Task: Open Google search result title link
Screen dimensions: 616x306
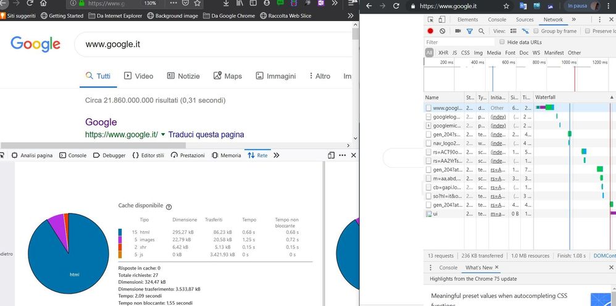Action: tap(101, 122)
